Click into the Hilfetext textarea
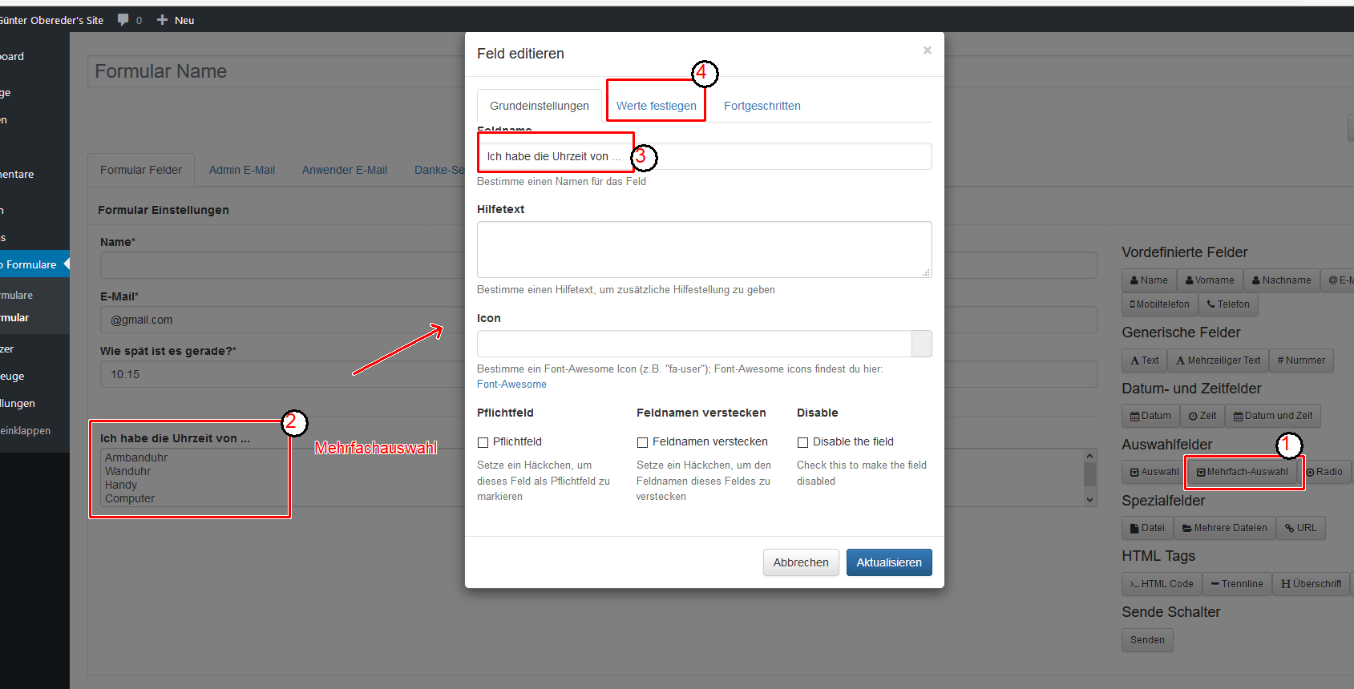The height and width of the screenshot is (689, 1354). click(704, 249)
